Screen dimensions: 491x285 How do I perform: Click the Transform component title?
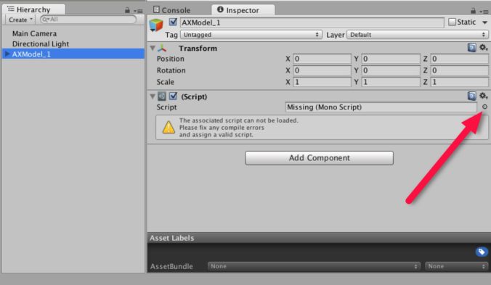(198, 48)
